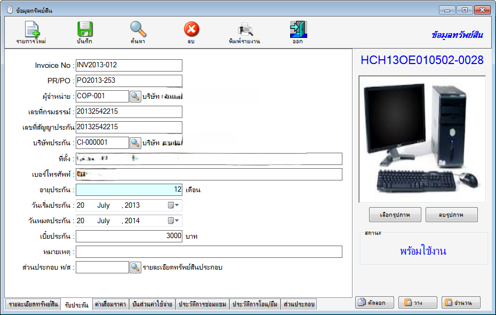The height and width of the screenshot is (315, 496).
Task: Click the เลือกรูปภาพ button
Action: pos(395,215)
